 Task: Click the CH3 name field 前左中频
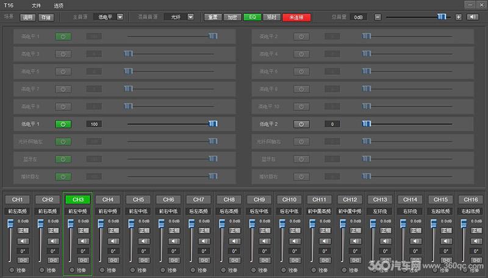pos(78,211)
